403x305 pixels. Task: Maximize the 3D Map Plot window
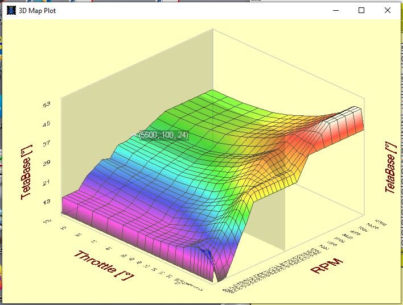click(x=361, y=10)
